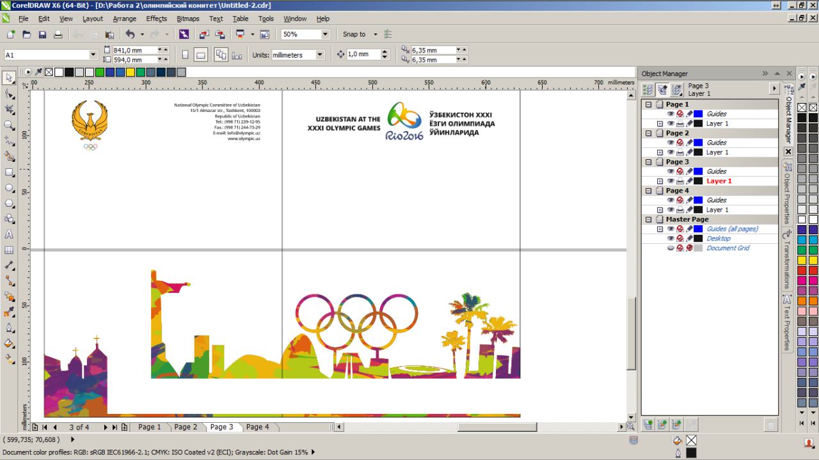Click the Search content icon

pos(184,35)
